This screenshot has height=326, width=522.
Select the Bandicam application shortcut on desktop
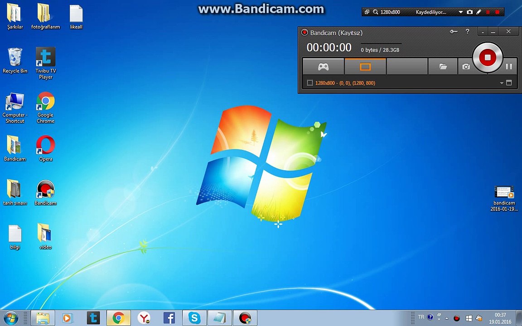point(46,192)
